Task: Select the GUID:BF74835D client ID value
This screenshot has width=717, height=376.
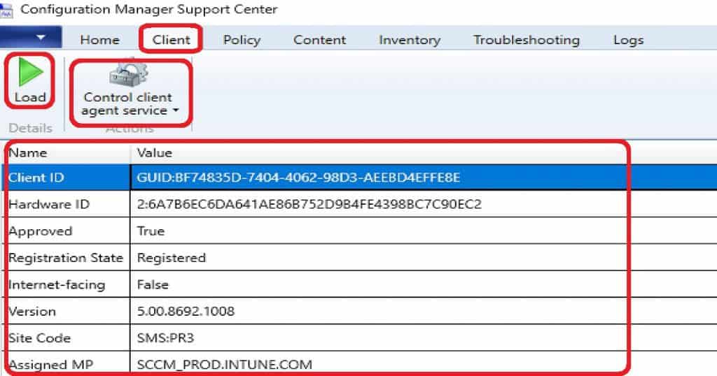Action: coord(298,178)
